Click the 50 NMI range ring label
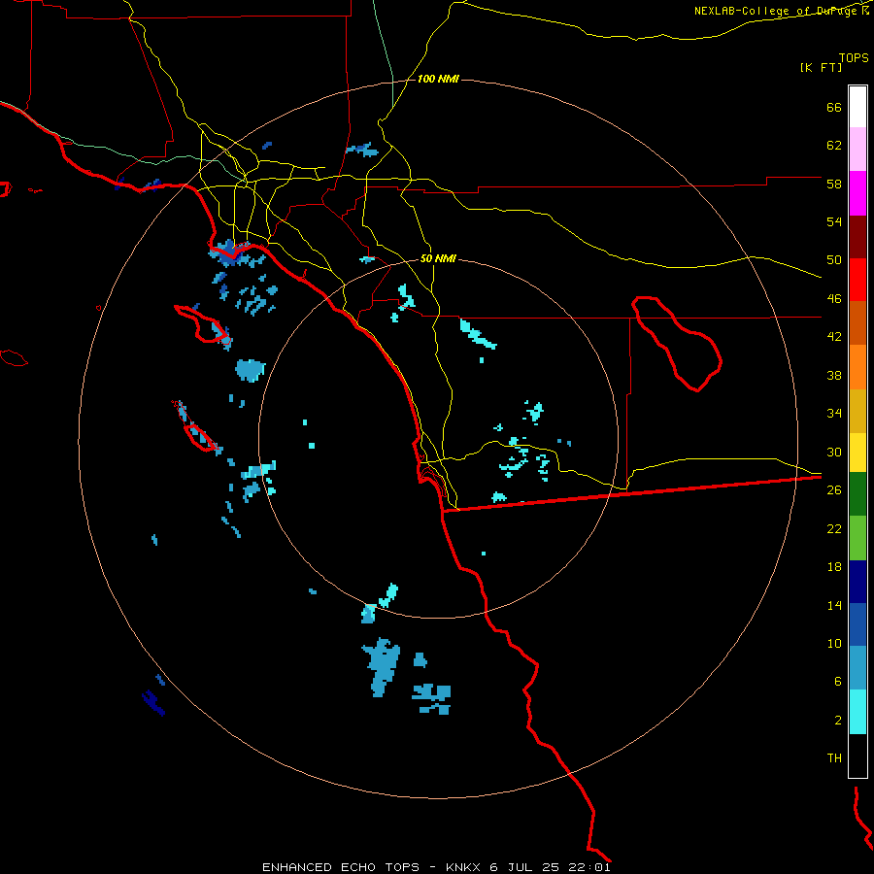This screenshot has width=874, height=874. [x=438, y=258]
